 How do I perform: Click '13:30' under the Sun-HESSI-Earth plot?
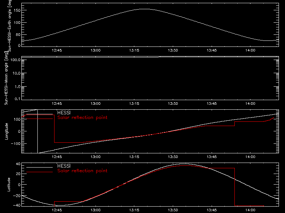tap(173, 50)
